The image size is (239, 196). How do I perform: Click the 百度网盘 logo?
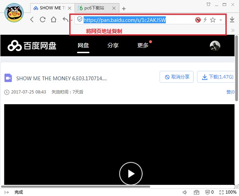(x=32, y=46)
